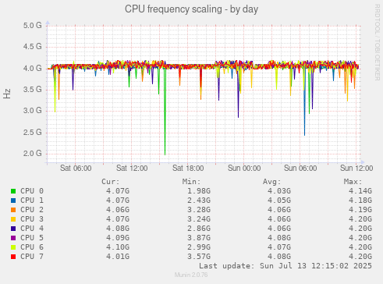Click CPU 5 minimum value 3.87G
Screen dimensions: 383x284
[199, 238]
